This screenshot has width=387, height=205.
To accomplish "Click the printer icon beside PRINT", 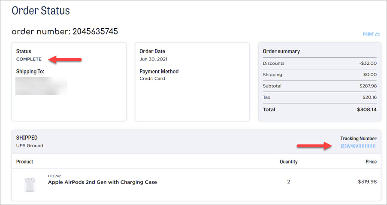I will pyautogui.click(x=378, y=34).
